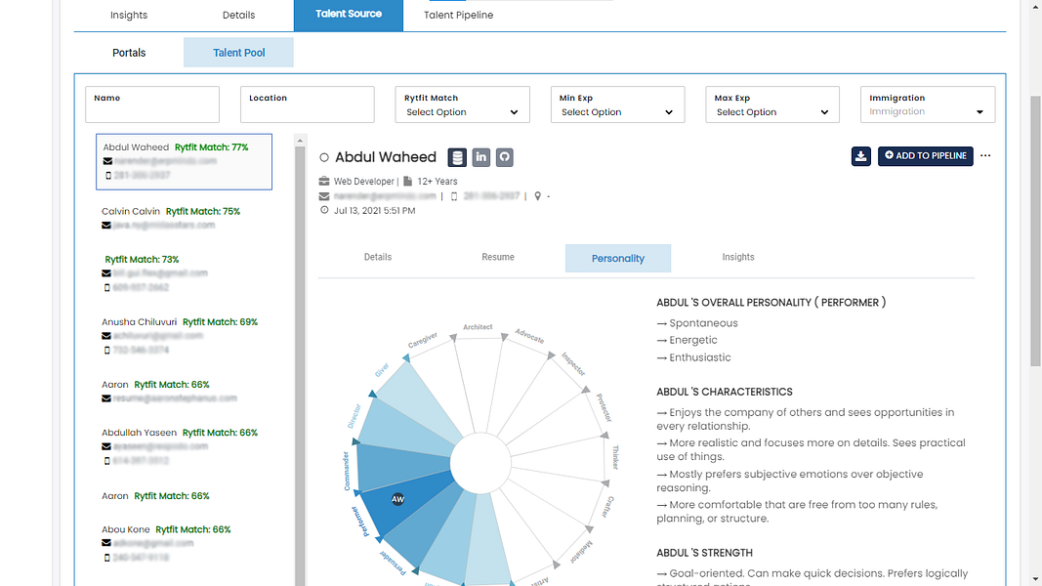The height and width of the screenshot is (586, 1042).
Task: Expand the Max Exp select option
Action: pyautogui.click(x=772, y=105)
